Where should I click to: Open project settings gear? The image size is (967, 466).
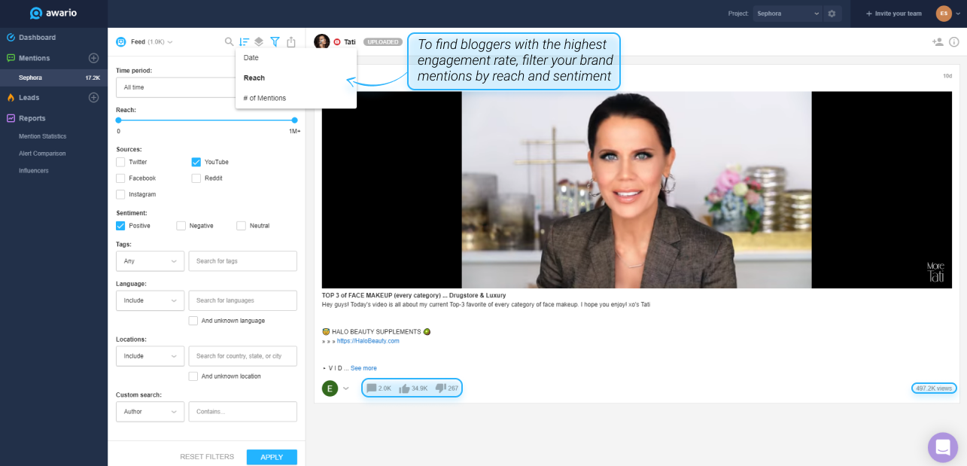coord(832,14)
